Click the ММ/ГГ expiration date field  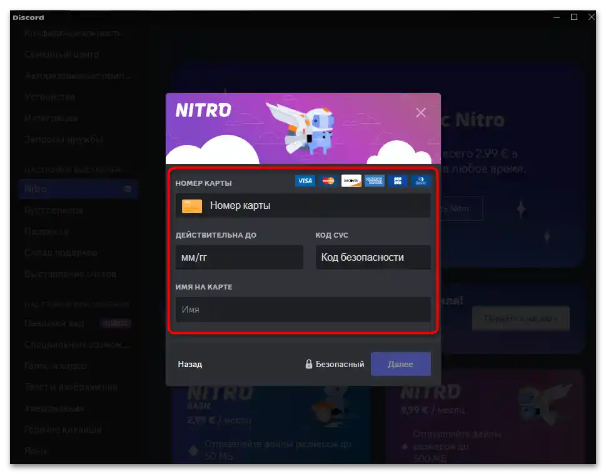(x=240, y=256)
